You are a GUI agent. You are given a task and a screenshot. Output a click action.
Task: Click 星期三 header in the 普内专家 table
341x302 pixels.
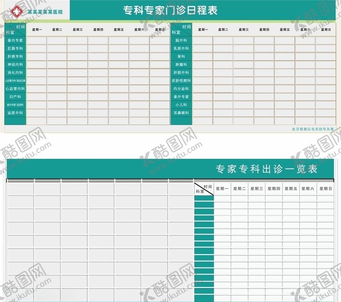(78, 29)
